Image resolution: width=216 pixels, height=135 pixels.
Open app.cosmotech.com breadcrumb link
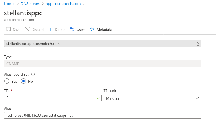pyautogui.click(x=63, y=4)
